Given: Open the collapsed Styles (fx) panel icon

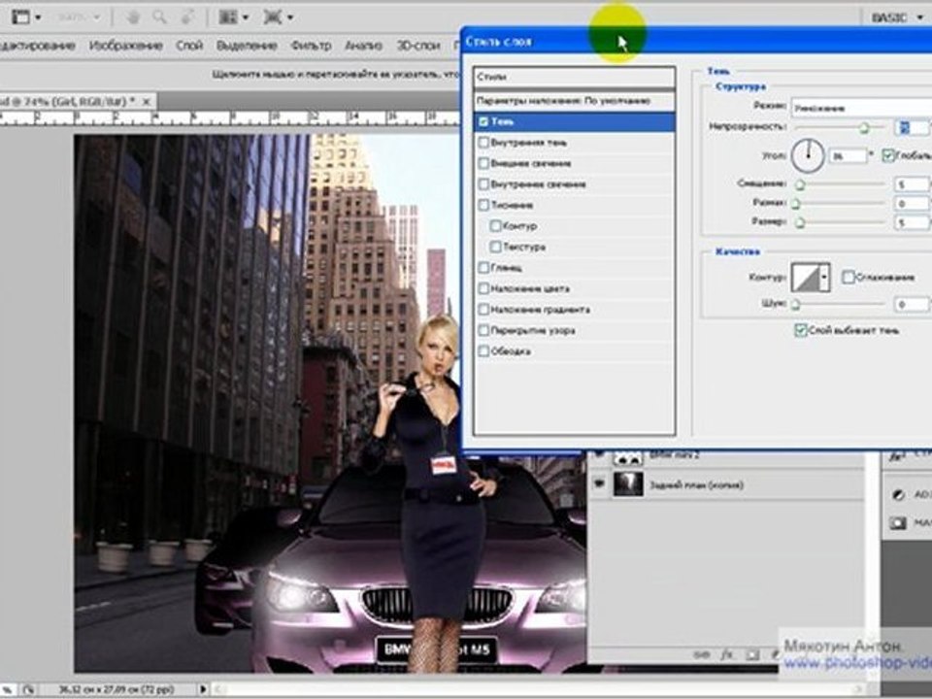Looking at the screenshot, I should tap(897, 456).
